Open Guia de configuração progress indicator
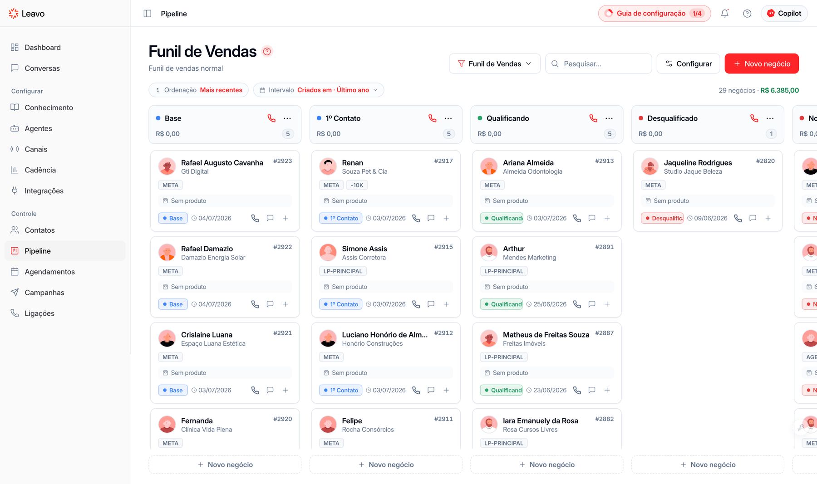This screenshot has height=484, width=817. (655, 14)
